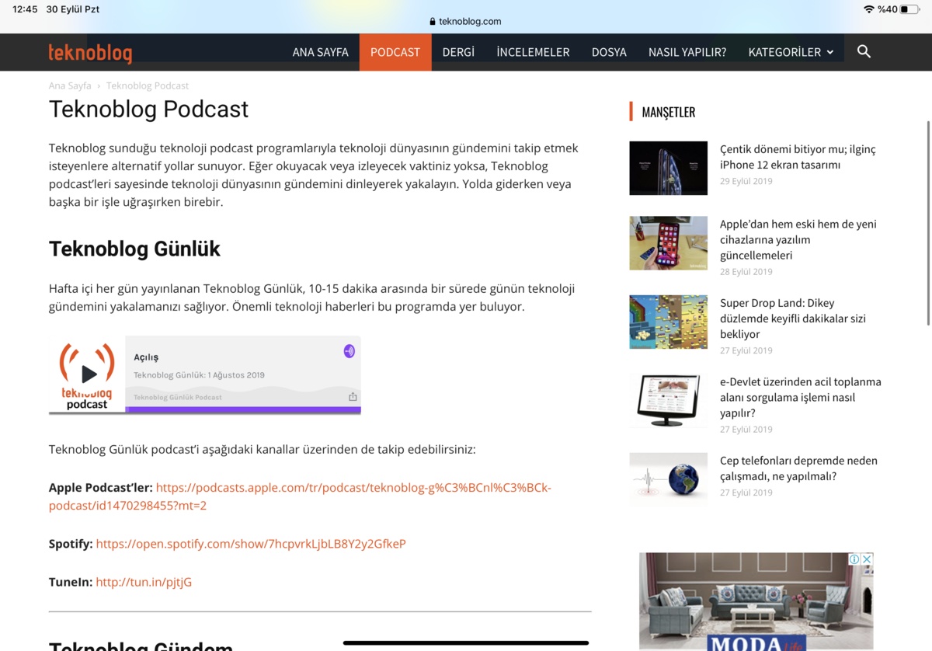This screenshot has height=651, width=932.
Task: Open the ad info icon
Action: [854, 559]
